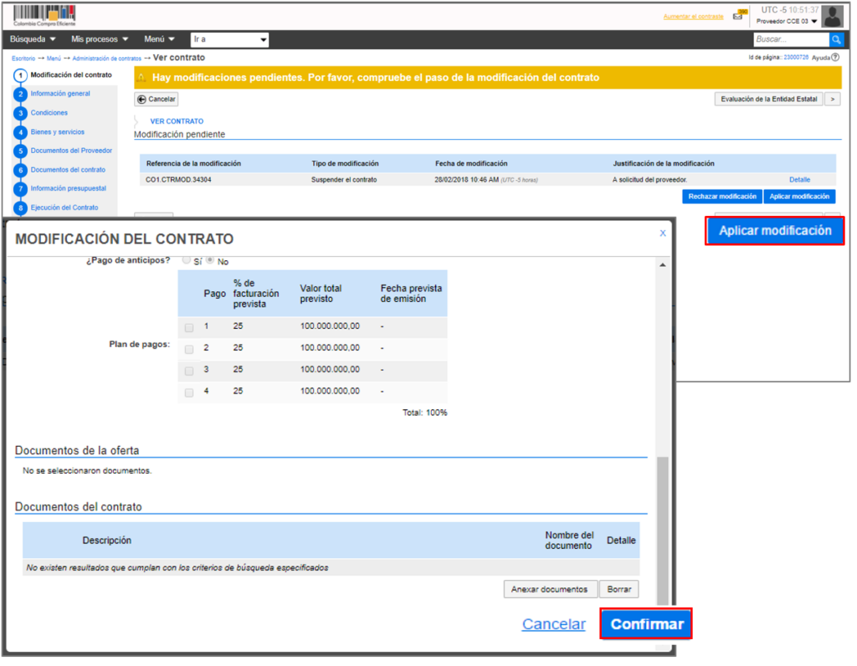Viewport: 857px width, 666px height.
Task: Select the No radio for Pago de anticipos
Action: 210,261
